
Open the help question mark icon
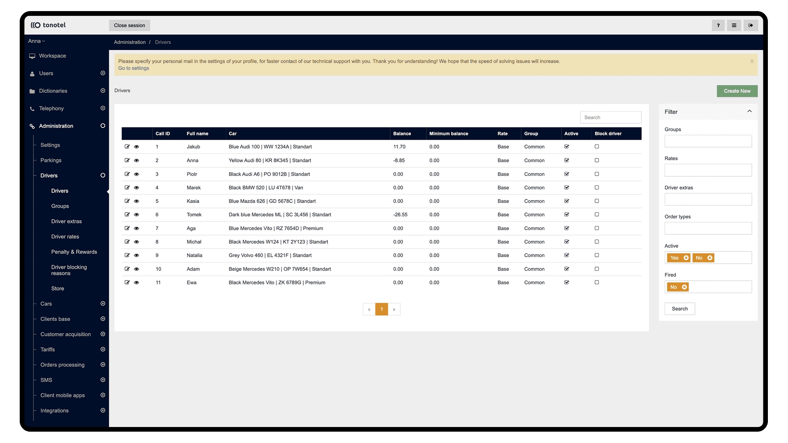coord(718,25)
